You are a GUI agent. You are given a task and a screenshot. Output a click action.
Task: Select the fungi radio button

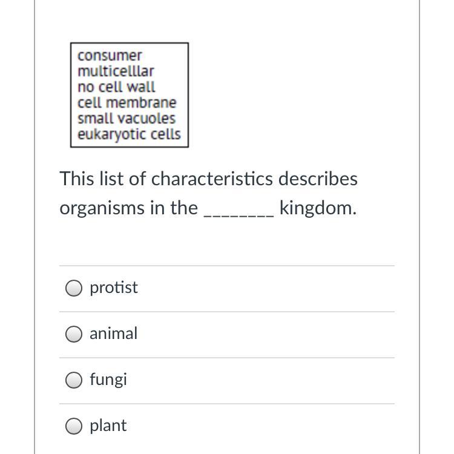tap(74, 380)
